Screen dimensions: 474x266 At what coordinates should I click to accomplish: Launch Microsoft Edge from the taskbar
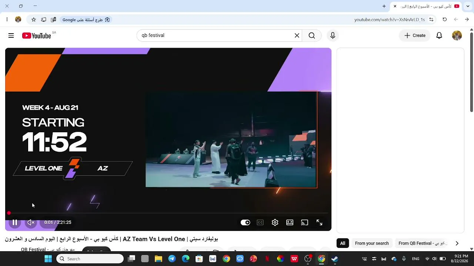click(186, 259)
